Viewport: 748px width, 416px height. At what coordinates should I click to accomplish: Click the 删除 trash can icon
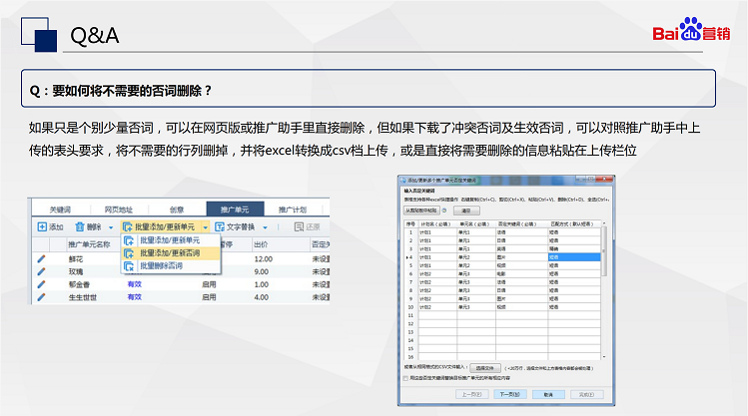pyautogui.click(x=80, y=227)
